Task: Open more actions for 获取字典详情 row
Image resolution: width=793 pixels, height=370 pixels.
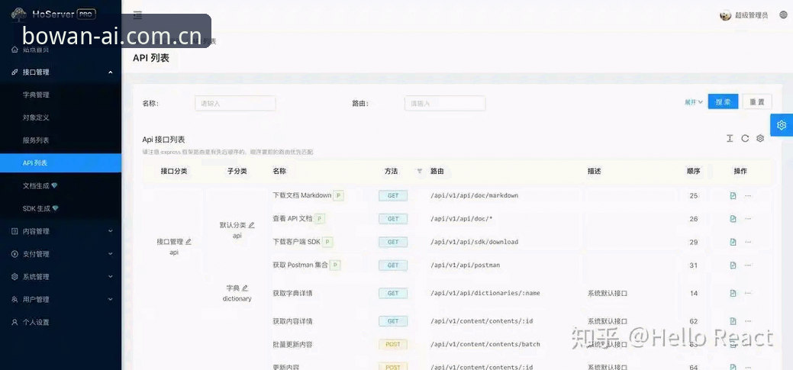Action: point(748,293)
